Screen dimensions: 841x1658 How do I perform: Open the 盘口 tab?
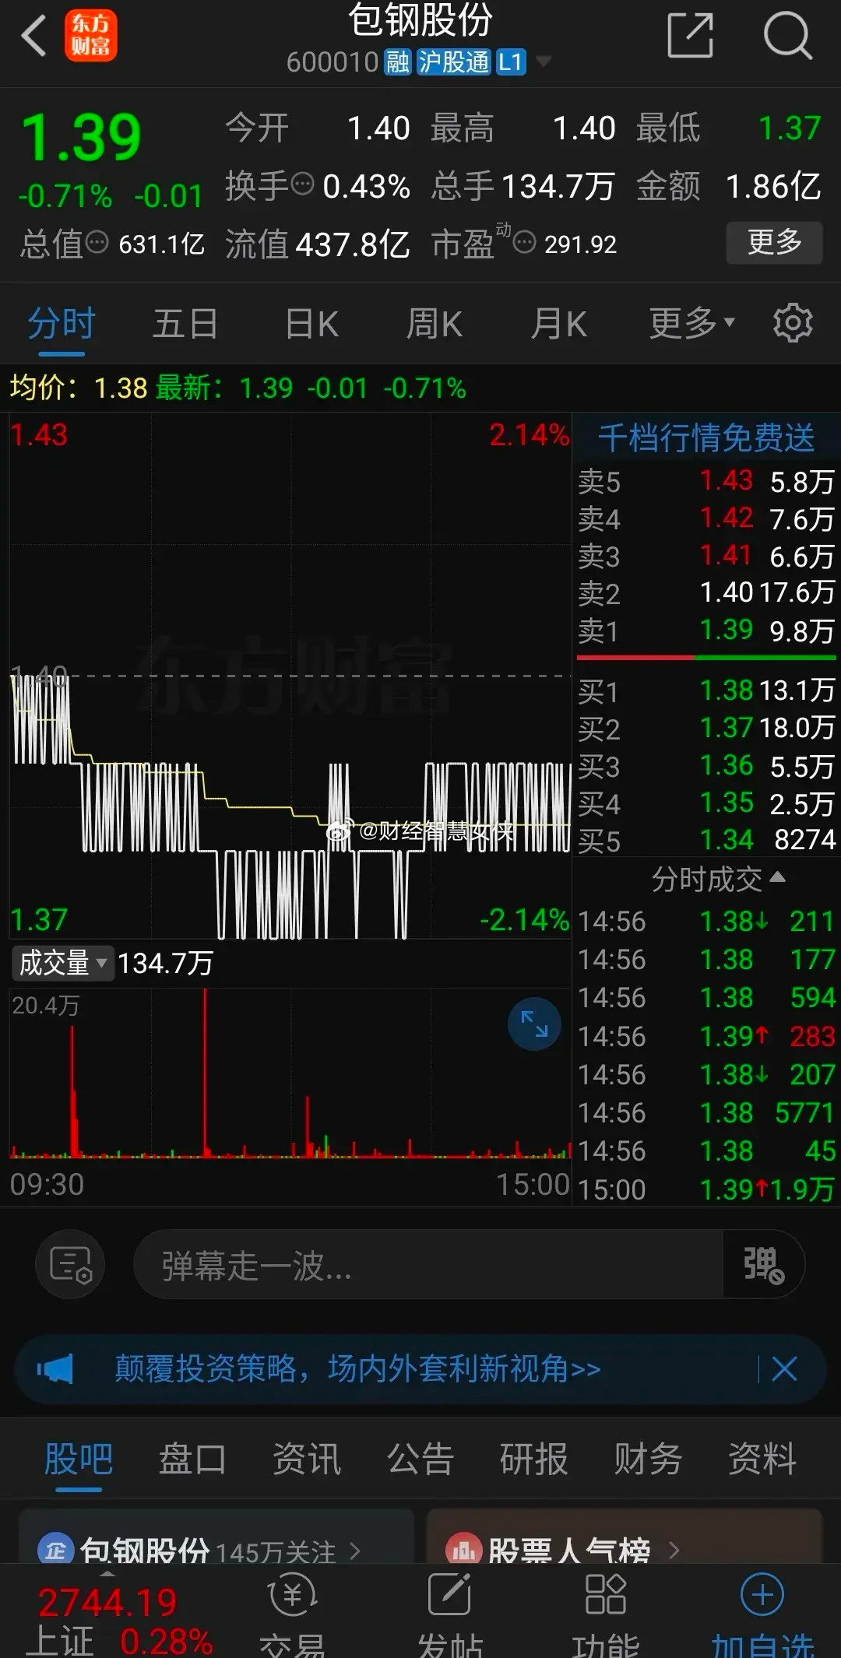pyautogui.click(x=192, y=1459)
